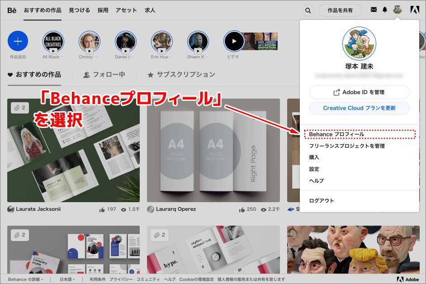This screenshot has height=284, width=426.
Task: Open the notifications bell icon
Action: [385, 10]
